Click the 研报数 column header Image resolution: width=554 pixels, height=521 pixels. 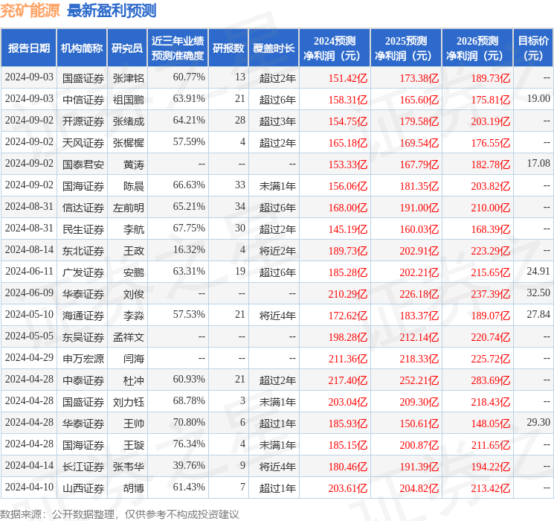228,48
